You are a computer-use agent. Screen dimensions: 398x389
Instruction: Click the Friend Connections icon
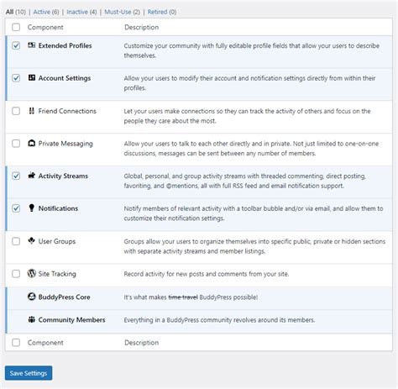(x=32, y=111)
